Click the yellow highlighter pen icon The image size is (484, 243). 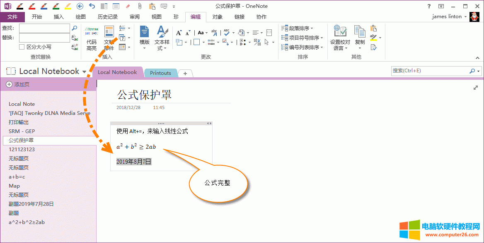(x=68, y=6)
